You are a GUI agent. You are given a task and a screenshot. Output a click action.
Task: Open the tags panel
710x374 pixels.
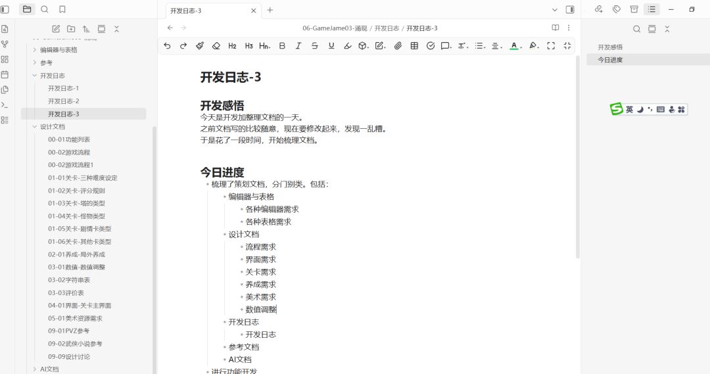pyautogui.click(x=616, y=9)
